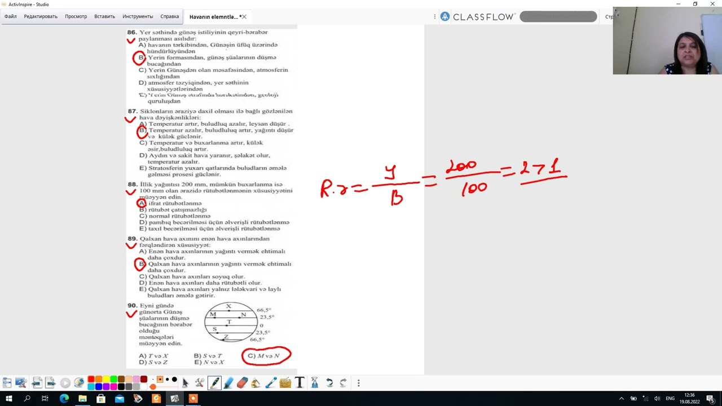Select the Eraser tool
722x406 pixels.
pos(242,383)
